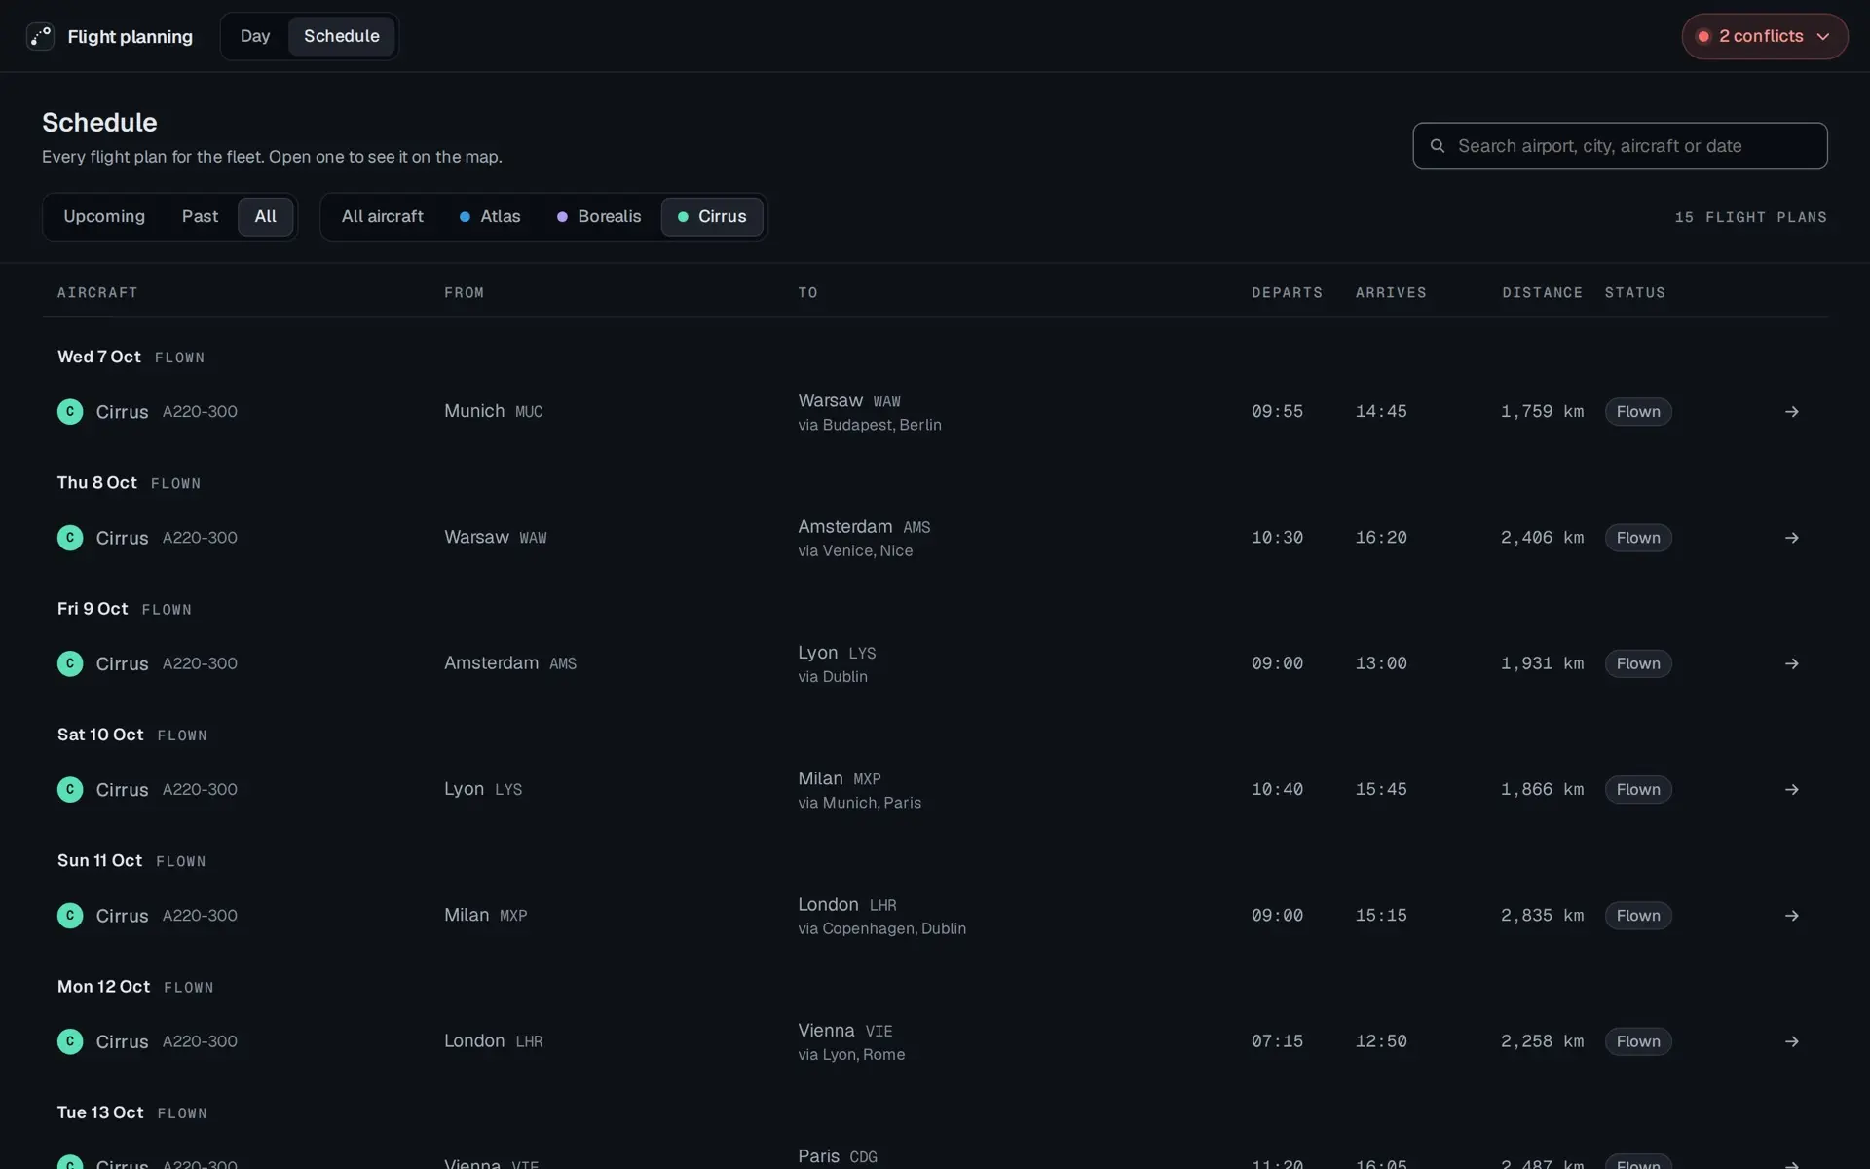The height and width of the screenshot is (1169, 1870).
Task: Click the Amsterdam AMS origin cell
Action: point(510,663)
